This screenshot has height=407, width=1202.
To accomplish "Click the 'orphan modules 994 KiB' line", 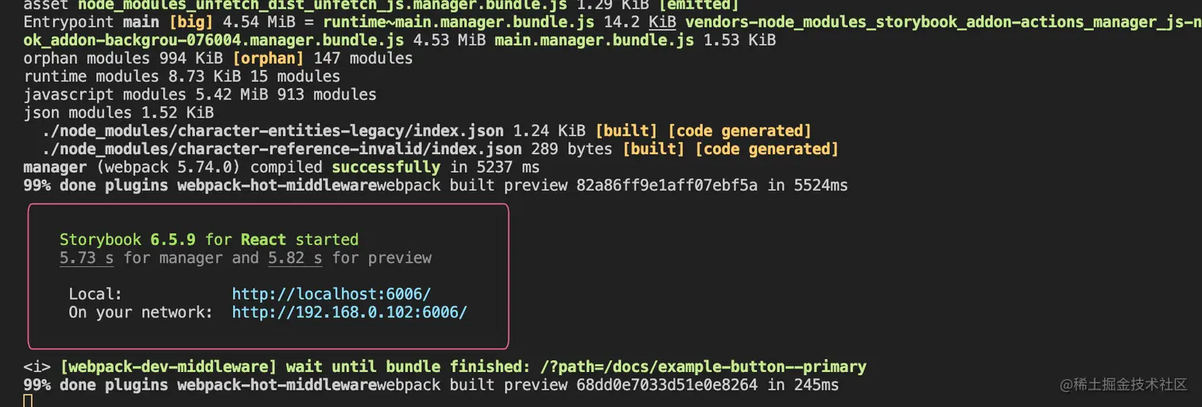I will pos(218,58).
